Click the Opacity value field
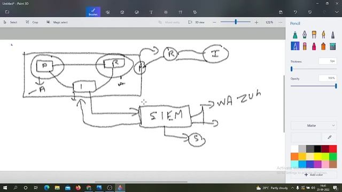Viewport: 342px width, 192px height. pyautogui.click(x=328, y=78)
